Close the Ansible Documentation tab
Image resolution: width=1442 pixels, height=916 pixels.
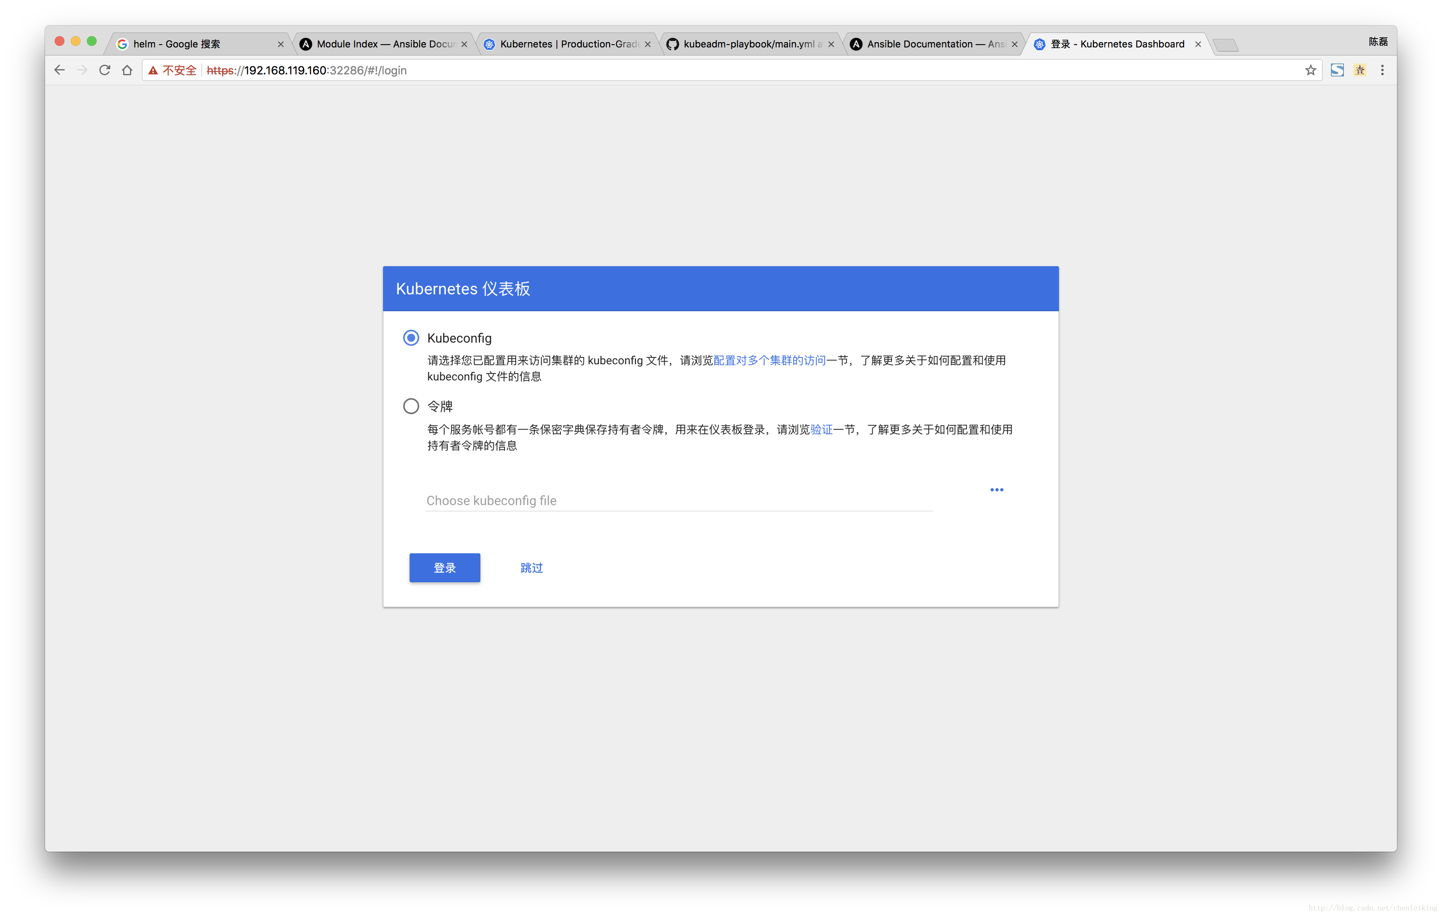click(x=1014, y=44)
